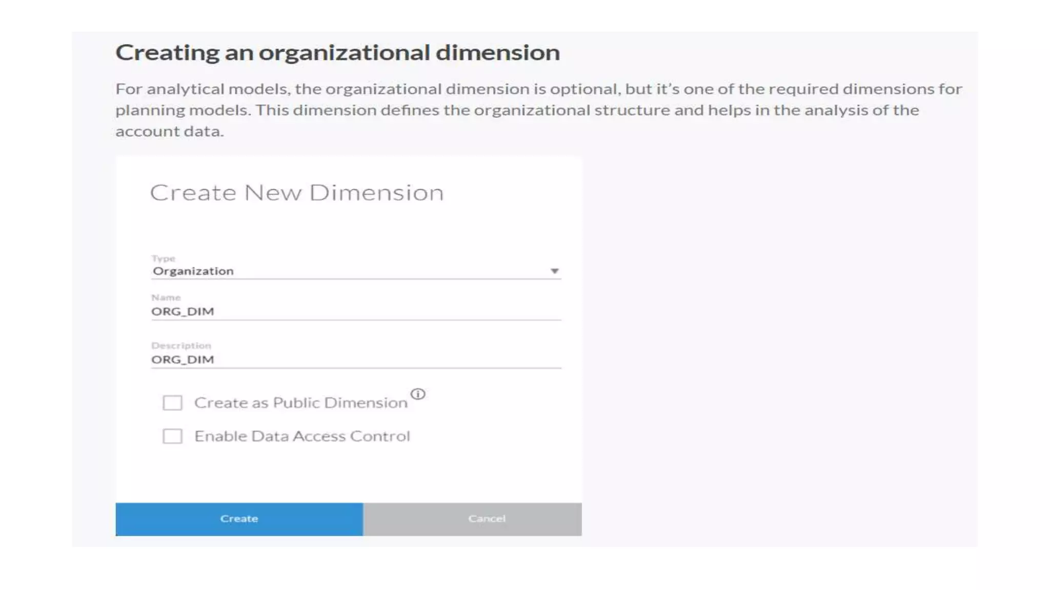Click the small 'Type' field label
The width and height of the screenshot is (1050, 590).
pyautogui.click(x=163, y=259)
